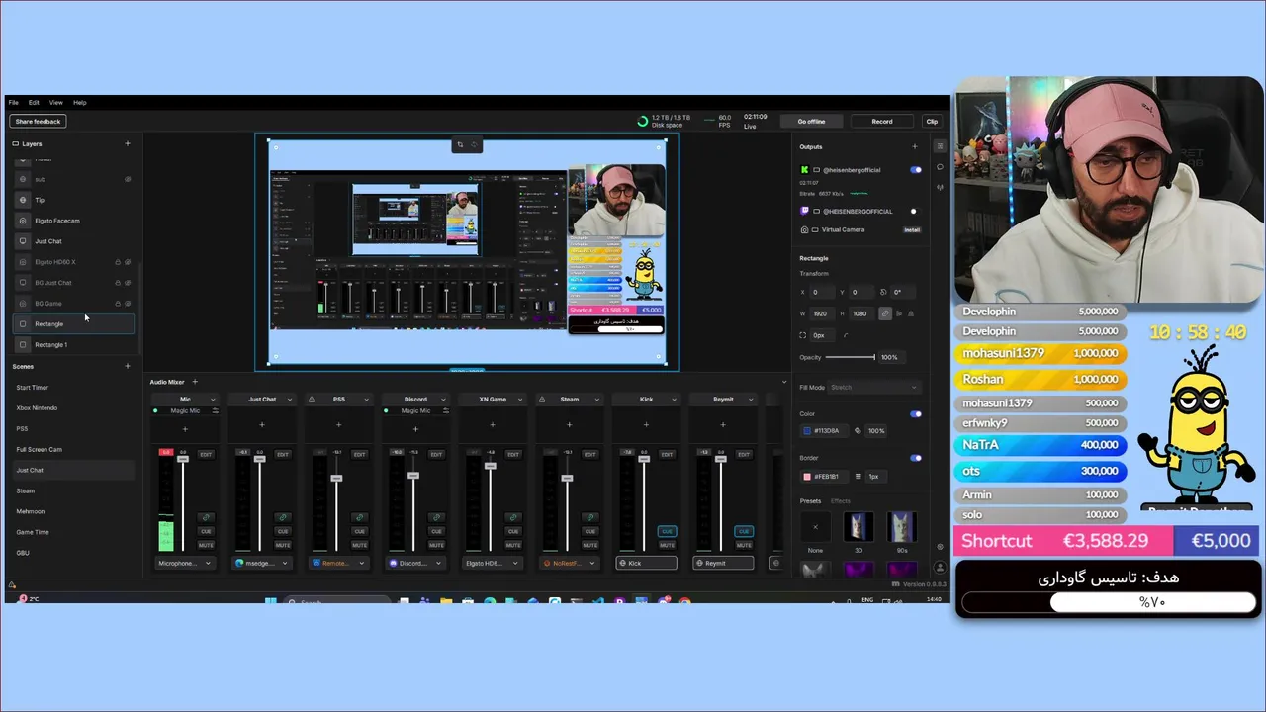The width and height of the screenshot is (1266, 712).
Task: Click the Opacity slider
Action: pos(850,357)
